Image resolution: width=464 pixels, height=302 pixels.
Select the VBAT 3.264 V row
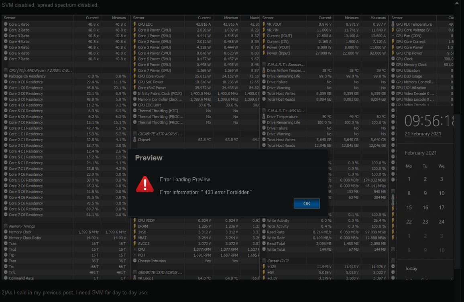195,238
